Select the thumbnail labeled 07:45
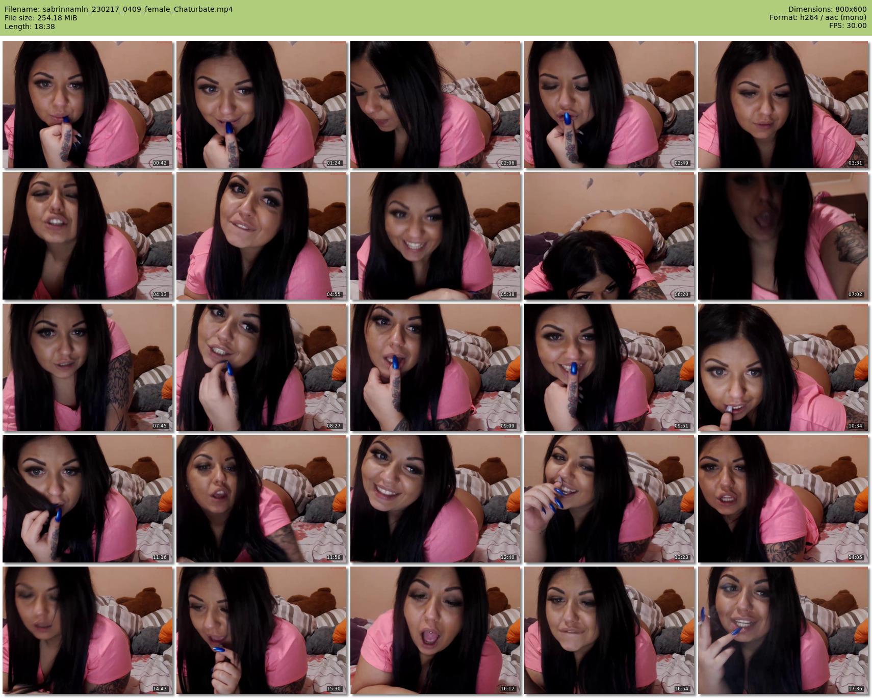The width and height of the screenshot is (872, 698). 88,367
